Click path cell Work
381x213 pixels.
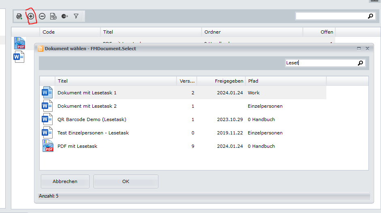click(254, 93)
